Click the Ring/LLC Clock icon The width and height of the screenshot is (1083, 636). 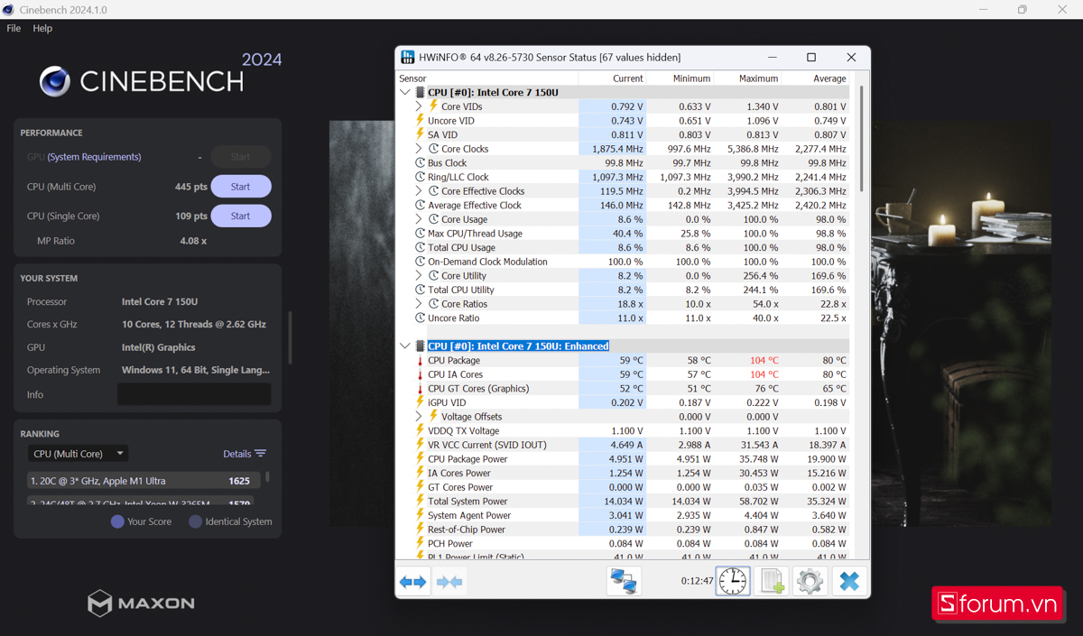420,177
